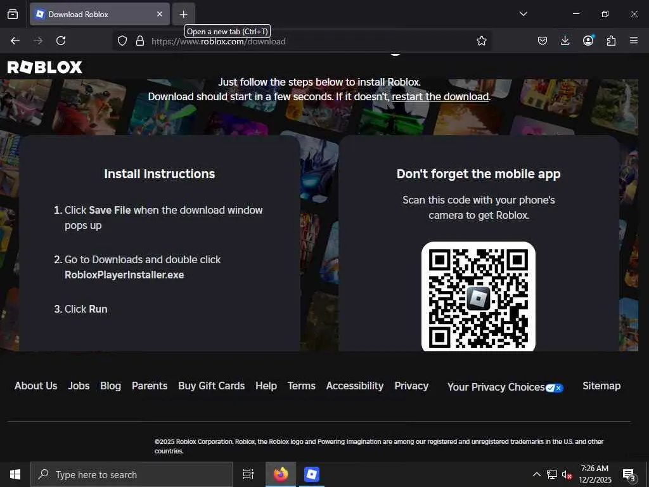The image size is (649, 487).
Task: Click the Install Instructions heading
Action: coord(159,174)
